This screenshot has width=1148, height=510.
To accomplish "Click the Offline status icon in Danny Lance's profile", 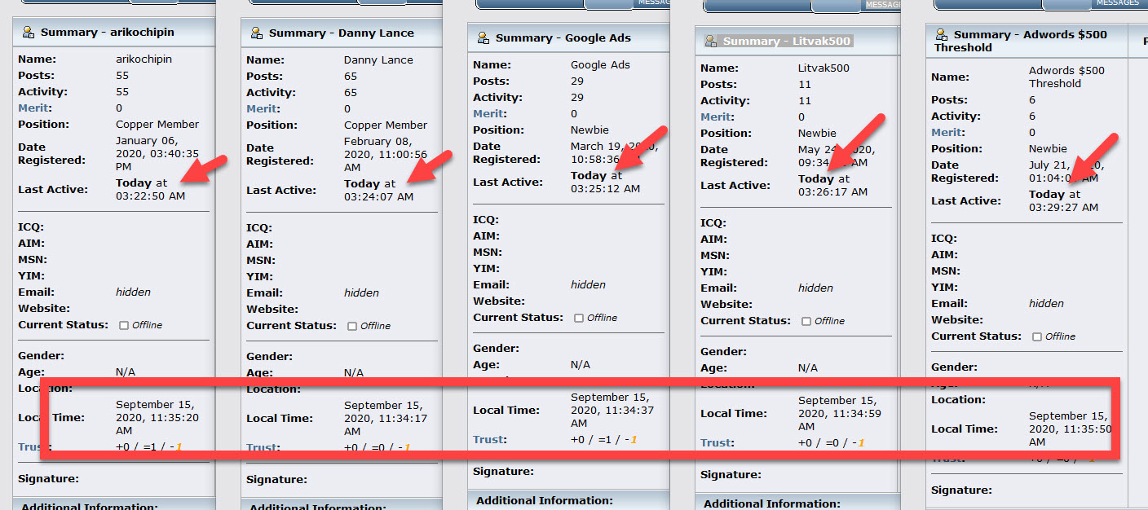I will coord(352,326).
